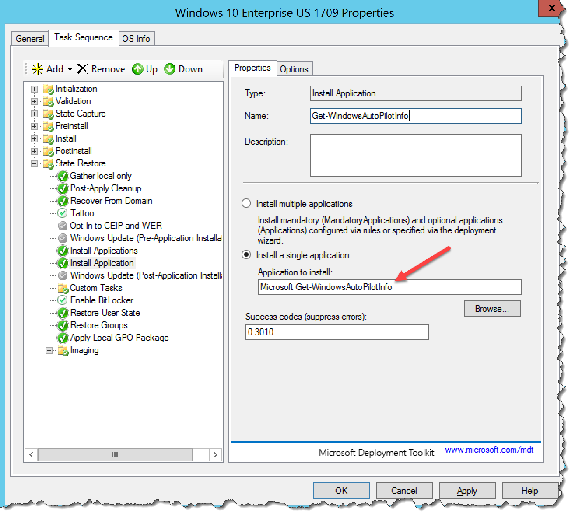575x517 pixels.
Task: Click the Down arrow to move step
Action: (170, 69)
